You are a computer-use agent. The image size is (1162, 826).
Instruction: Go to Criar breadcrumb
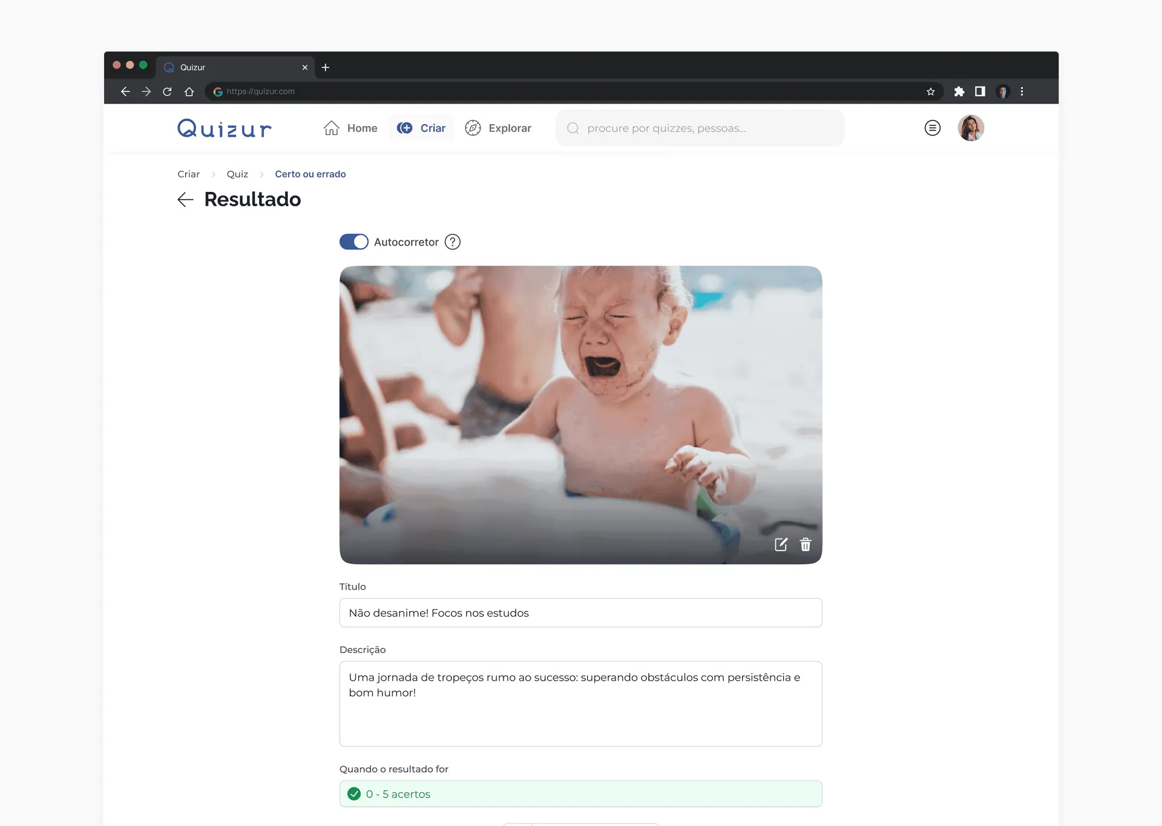(188, 174)
